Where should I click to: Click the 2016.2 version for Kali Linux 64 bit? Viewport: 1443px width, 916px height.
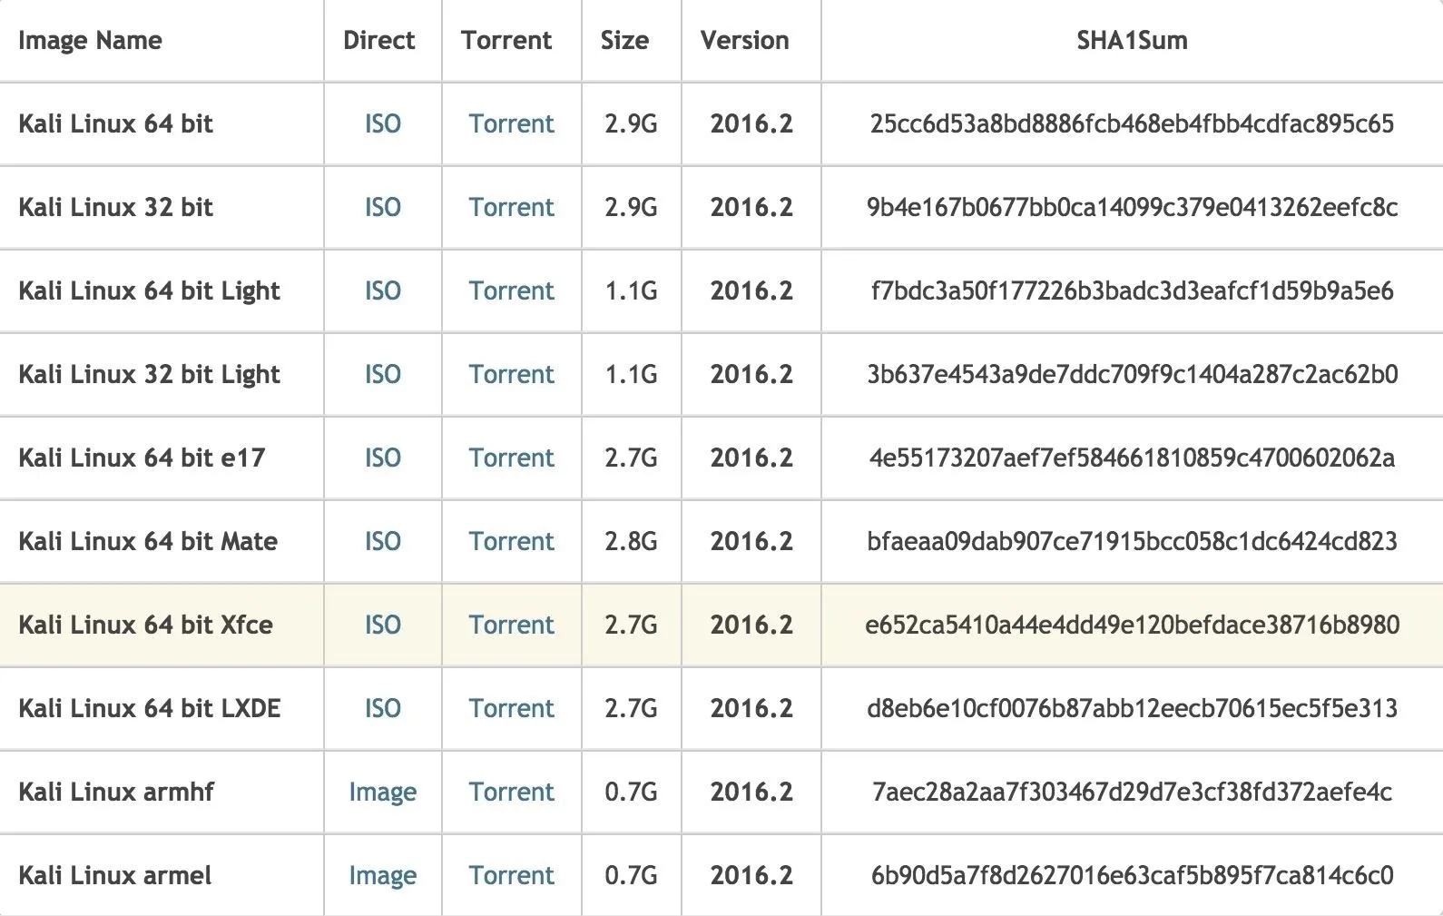[751, 123]
